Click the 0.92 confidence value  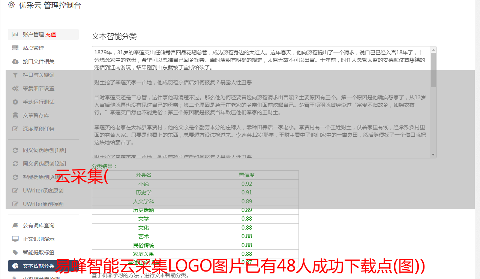coord(247,184)
